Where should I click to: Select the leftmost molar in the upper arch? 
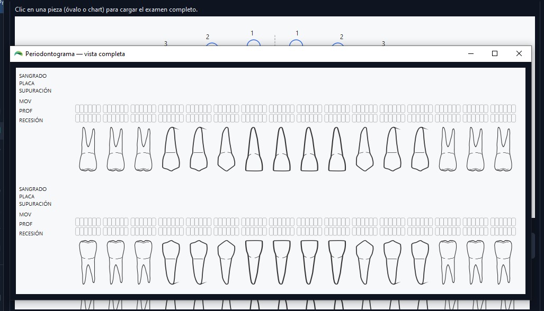pyautogui.click(x=88, y=149)
